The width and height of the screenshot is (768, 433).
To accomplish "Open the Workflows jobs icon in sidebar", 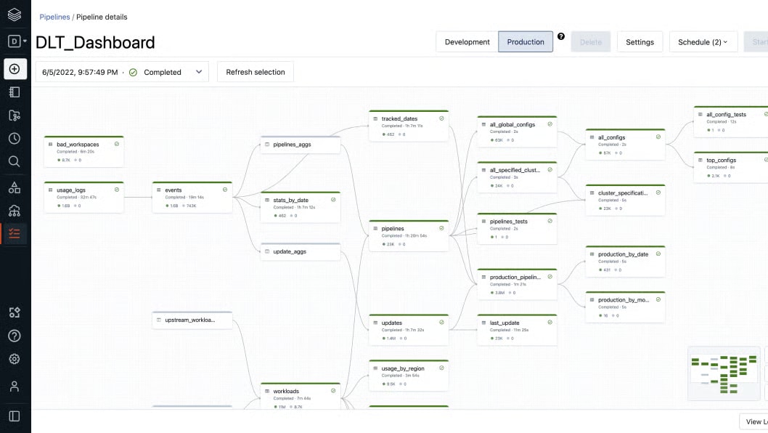I will point(15,233).
